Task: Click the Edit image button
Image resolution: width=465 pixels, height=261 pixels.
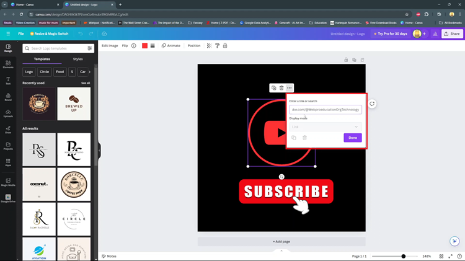Action: coord(110,46)
